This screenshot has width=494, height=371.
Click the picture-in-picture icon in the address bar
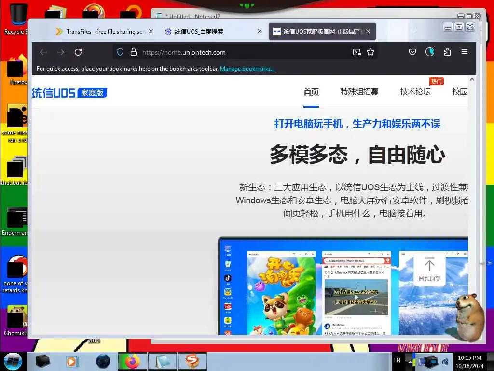point(357,52)
